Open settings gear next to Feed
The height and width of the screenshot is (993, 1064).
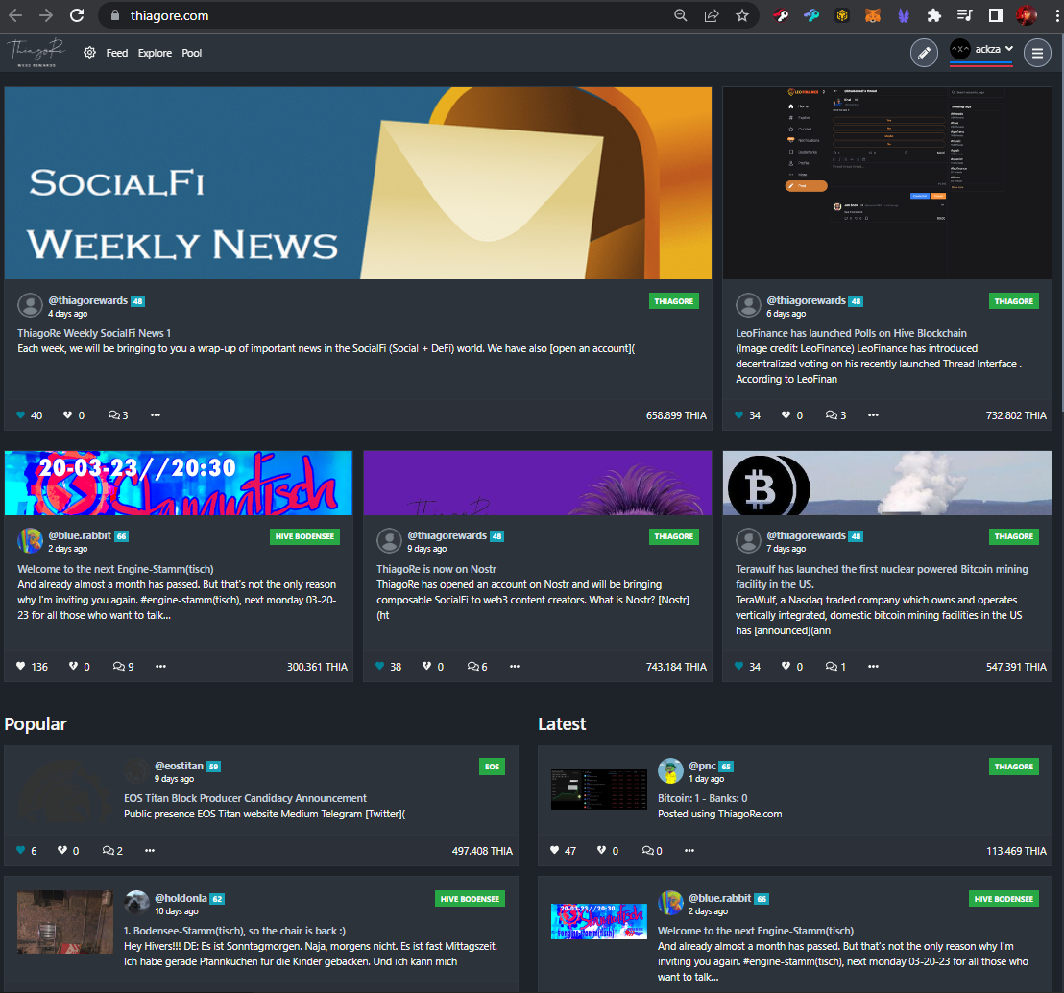click(x=89, y=52)
